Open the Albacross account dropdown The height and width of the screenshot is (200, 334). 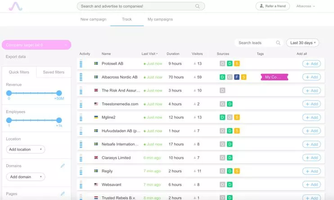point(306,6)
